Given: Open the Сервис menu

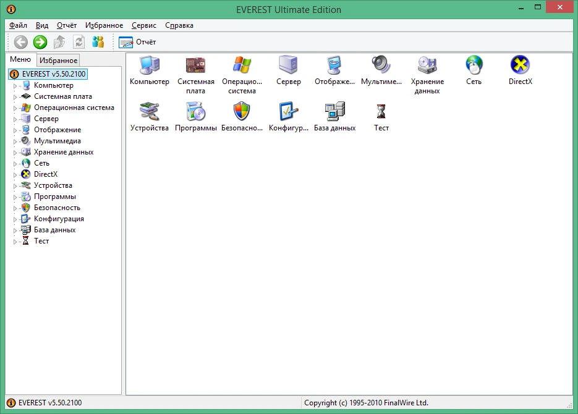Looking at the screenshot, I should [x=144, y=25].
